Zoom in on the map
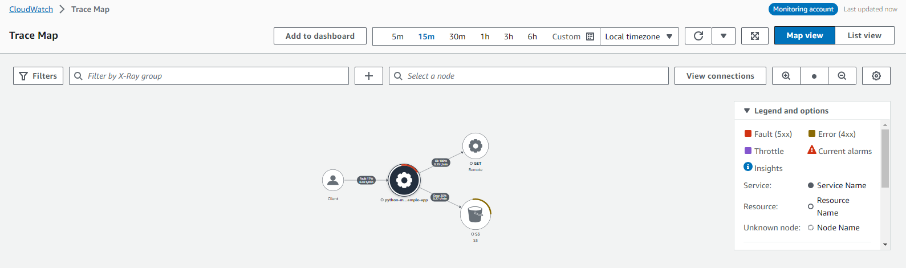This screenshot has height=268, width=906. point(786,76)
